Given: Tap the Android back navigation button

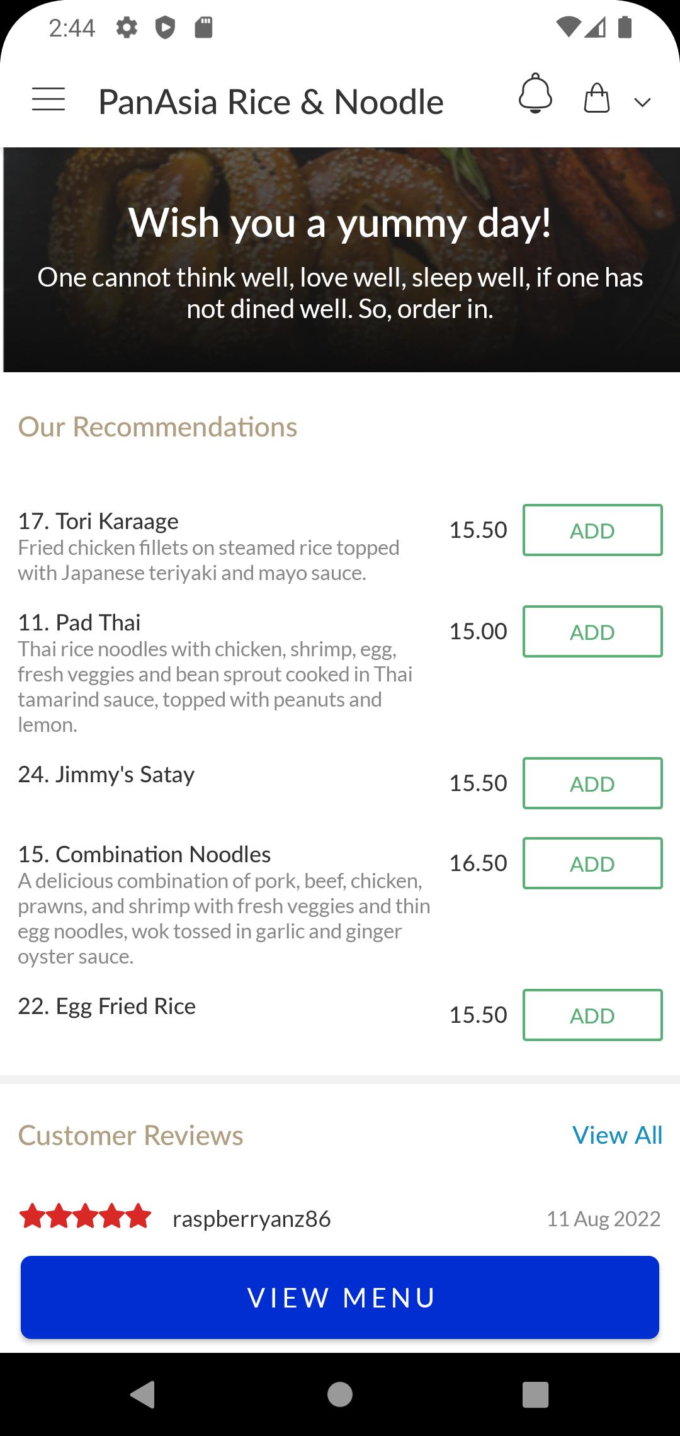Looking at the screenshot, I should [143, 1394].
